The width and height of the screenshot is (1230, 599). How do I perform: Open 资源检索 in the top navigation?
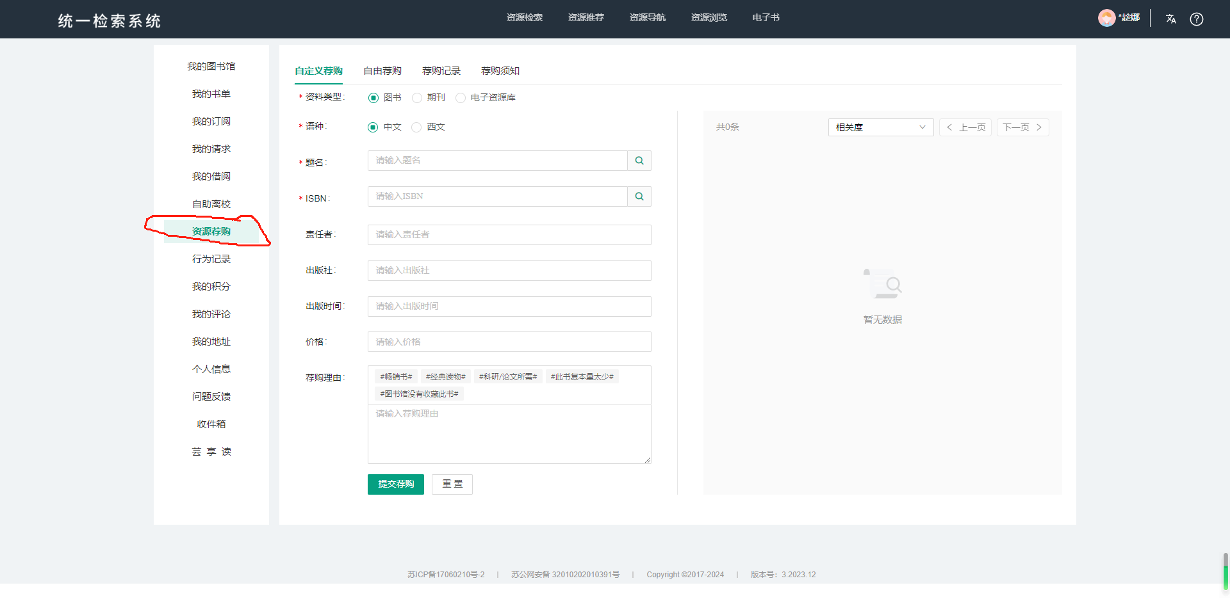pyautogui.click(x=524, y=18)
